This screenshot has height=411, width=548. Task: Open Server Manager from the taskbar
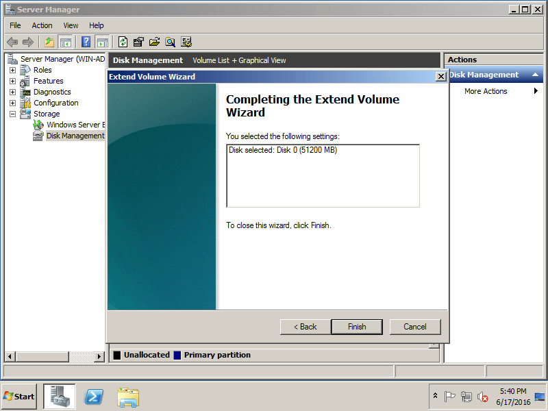[59, 397]
